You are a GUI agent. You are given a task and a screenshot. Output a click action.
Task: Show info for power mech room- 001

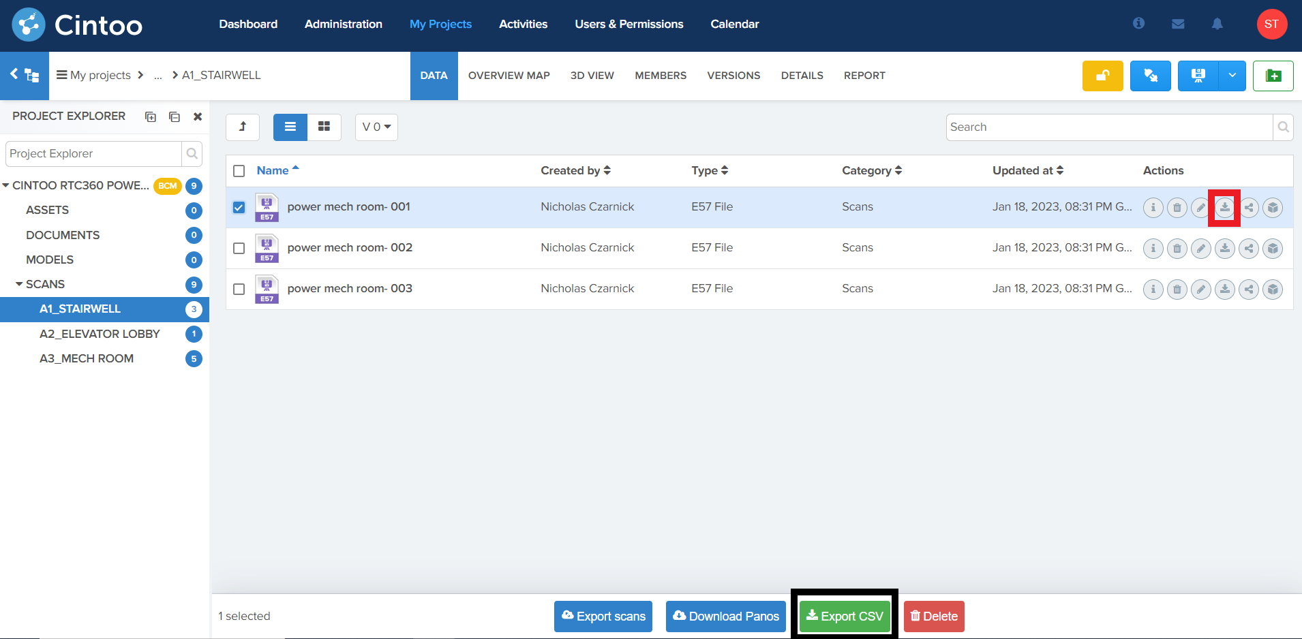(x=1153, y=207)
